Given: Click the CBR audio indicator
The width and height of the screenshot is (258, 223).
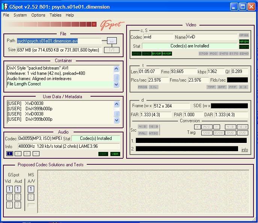Looking at the screenshot, I should click(x=103, y=154).
